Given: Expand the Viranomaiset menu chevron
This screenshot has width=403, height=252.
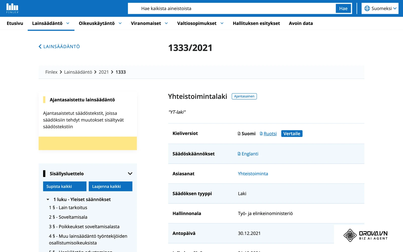Looking at the screenshot, I should click(x=166, y=23).
